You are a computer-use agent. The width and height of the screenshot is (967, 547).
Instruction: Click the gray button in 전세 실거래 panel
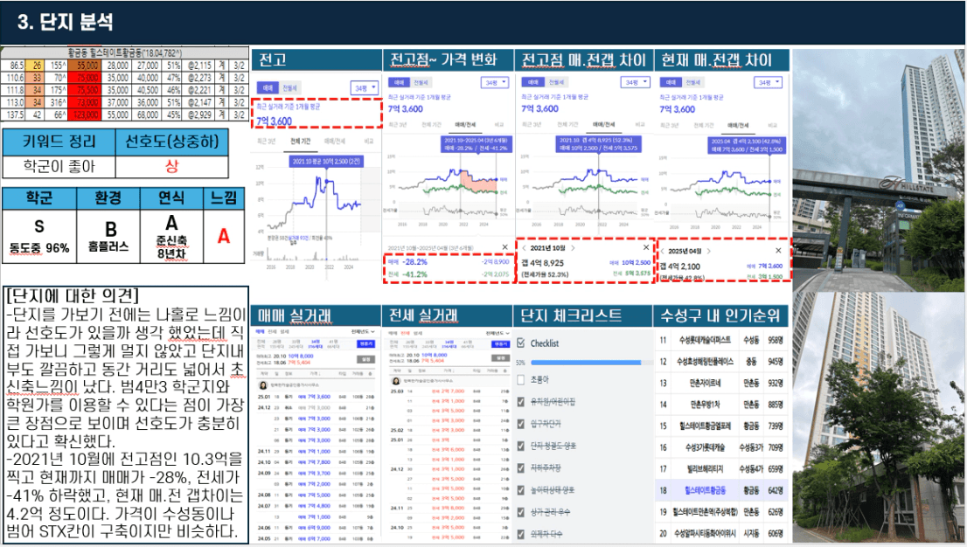tap(500, 357)
